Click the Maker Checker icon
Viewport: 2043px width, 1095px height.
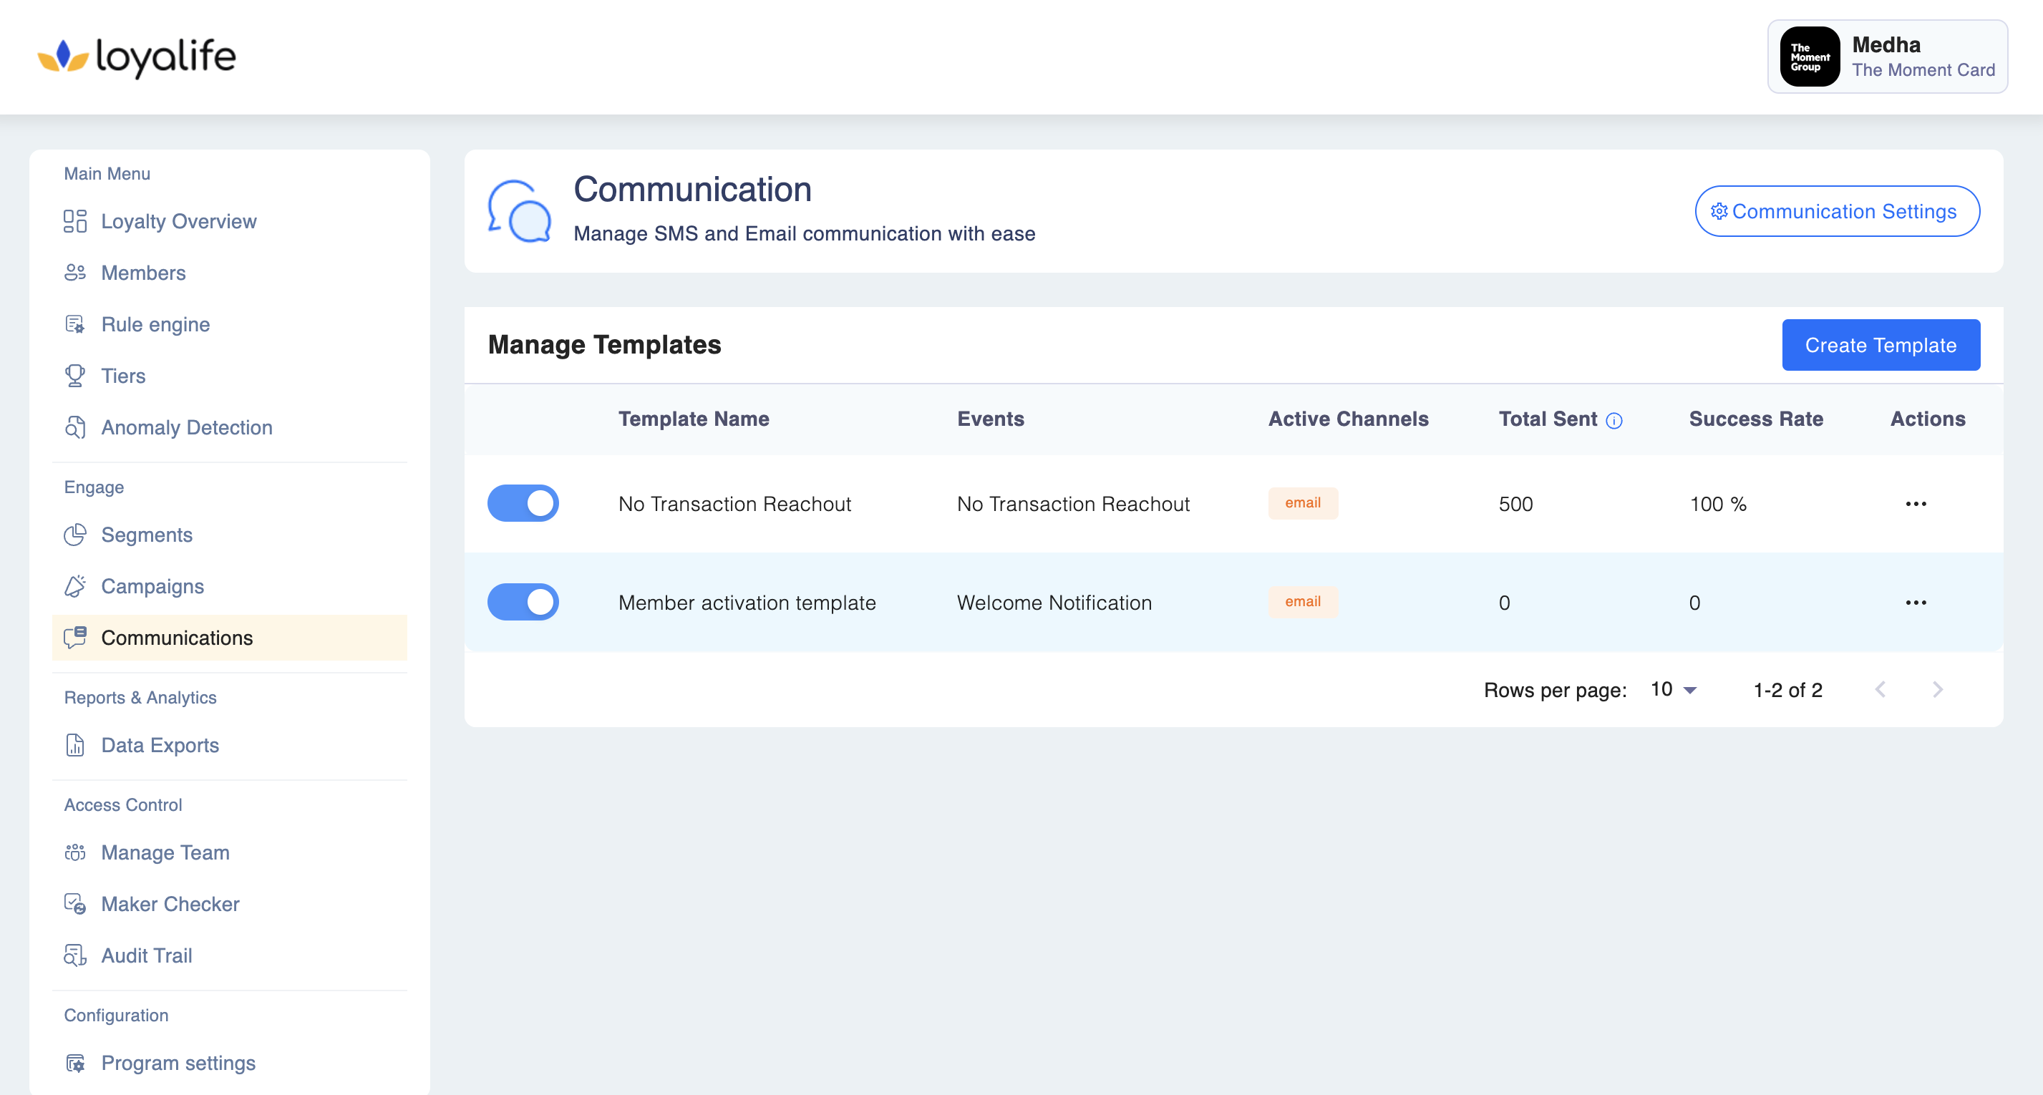click(x=74, y=904)
